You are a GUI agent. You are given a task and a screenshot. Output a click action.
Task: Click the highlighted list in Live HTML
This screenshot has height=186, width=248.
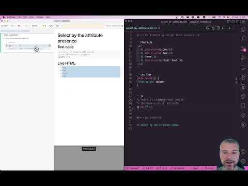click(x=91, y=72)
